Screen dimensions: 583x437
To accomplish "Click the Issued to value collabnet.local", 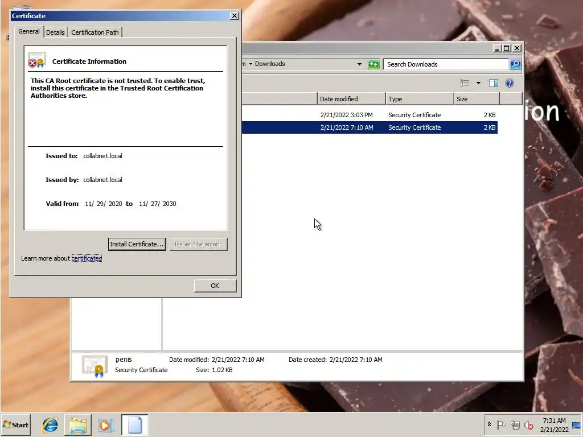I will coord(102,156).
